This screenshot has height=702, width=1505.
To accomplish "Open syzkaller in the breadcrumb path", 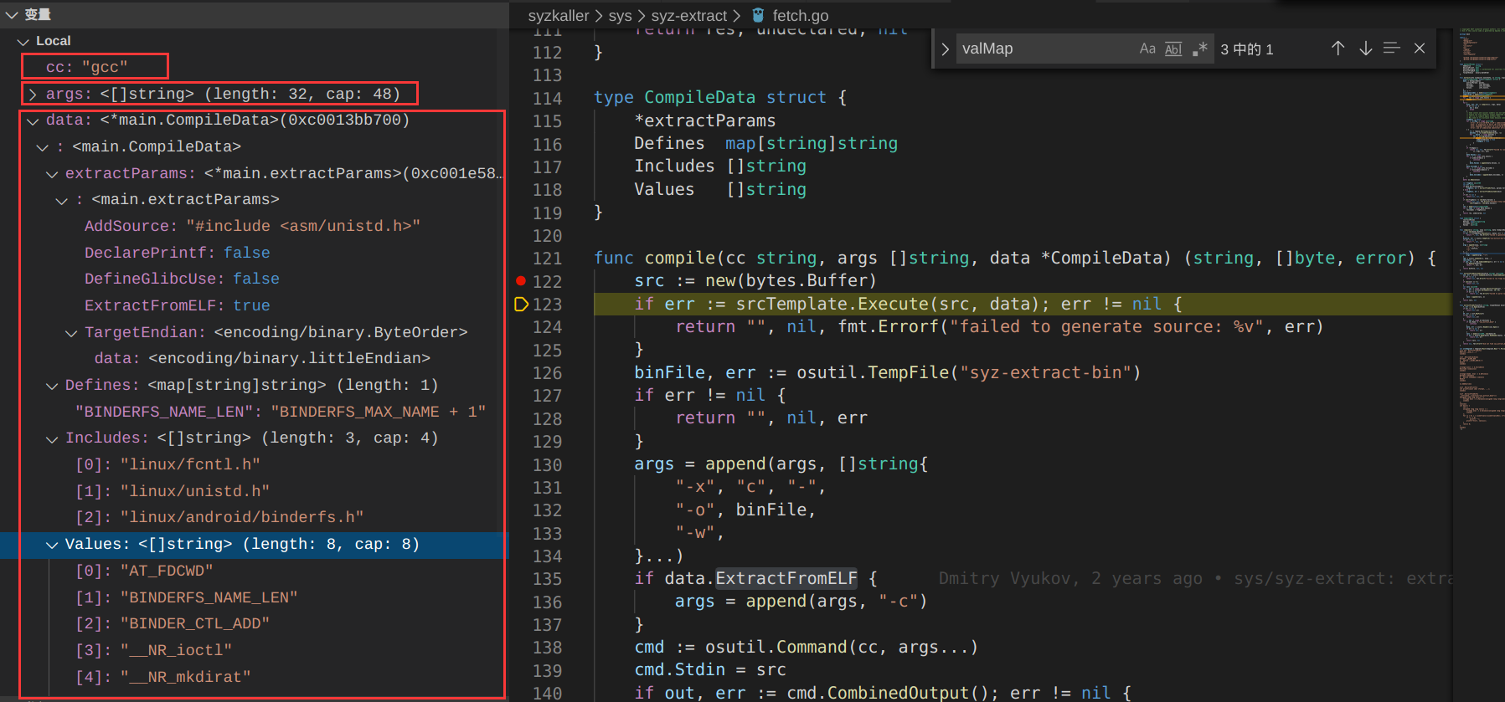I will 558,15.
